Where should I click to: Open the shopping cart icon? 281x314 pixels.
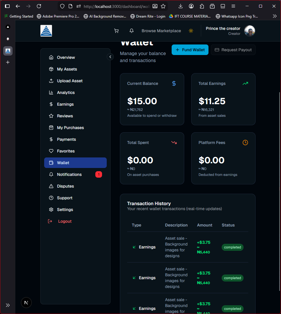(116, 31)
